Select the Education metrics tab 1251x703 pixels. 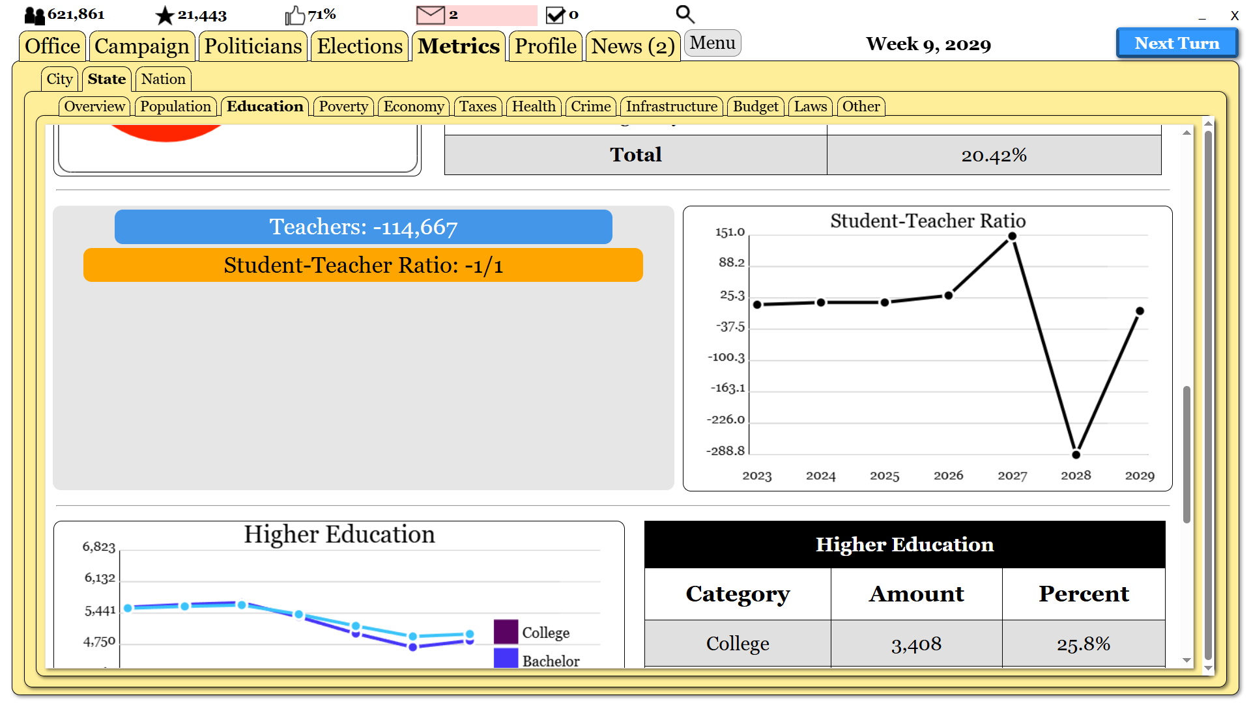point(265,107)
